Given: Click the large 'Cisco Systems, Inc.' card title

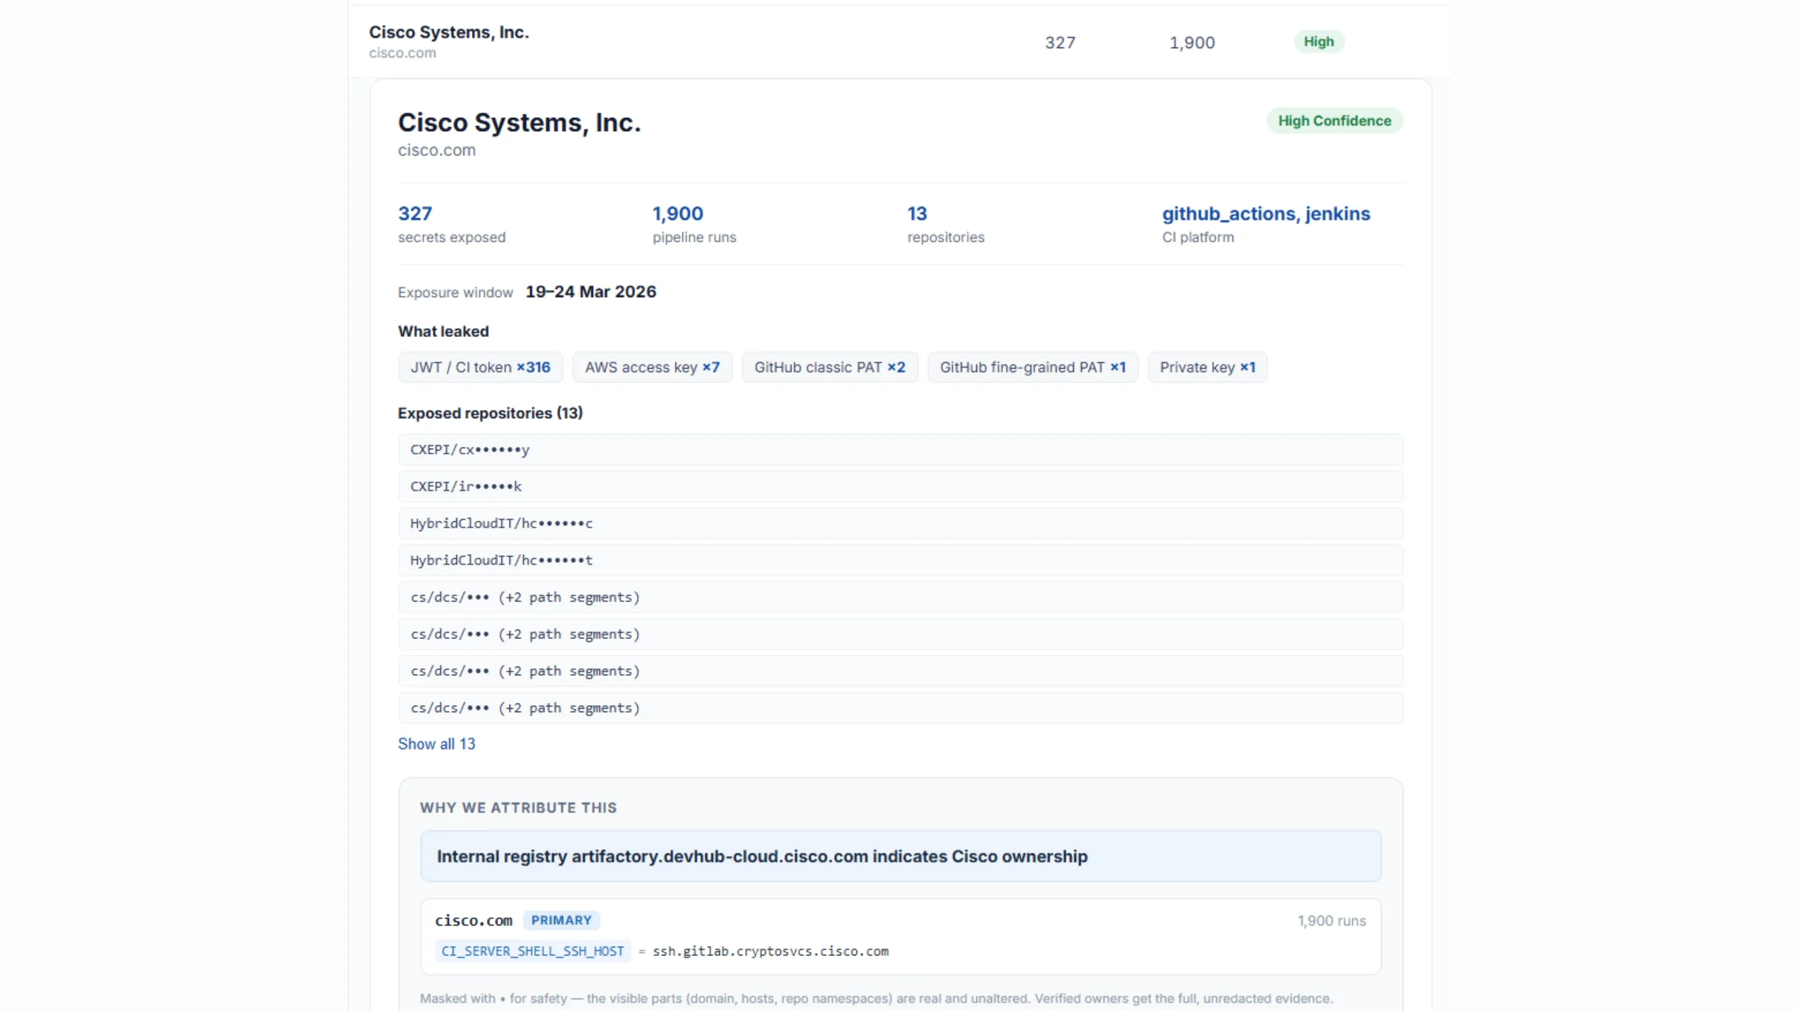Looking at the screenshot, I should point(519,123).
